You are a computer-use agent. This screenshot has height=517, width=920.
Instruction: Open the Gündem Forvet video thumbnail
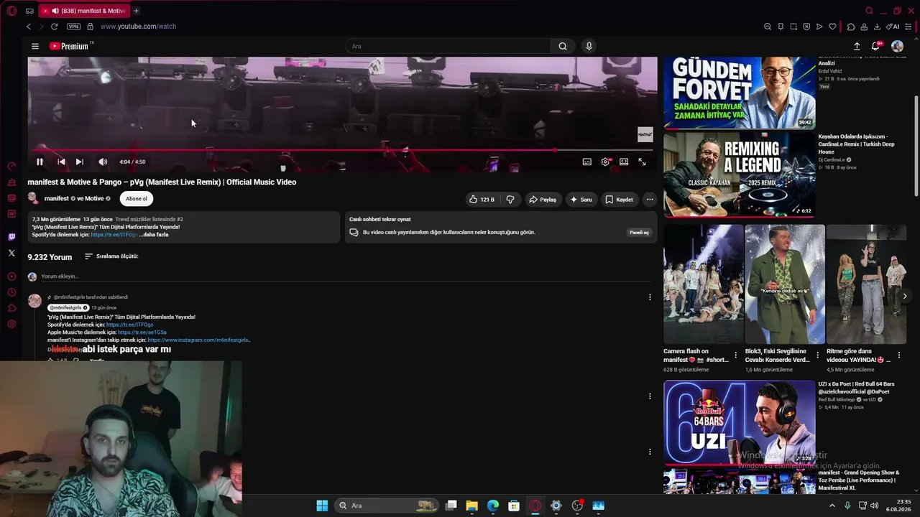[x=740, y=93]
